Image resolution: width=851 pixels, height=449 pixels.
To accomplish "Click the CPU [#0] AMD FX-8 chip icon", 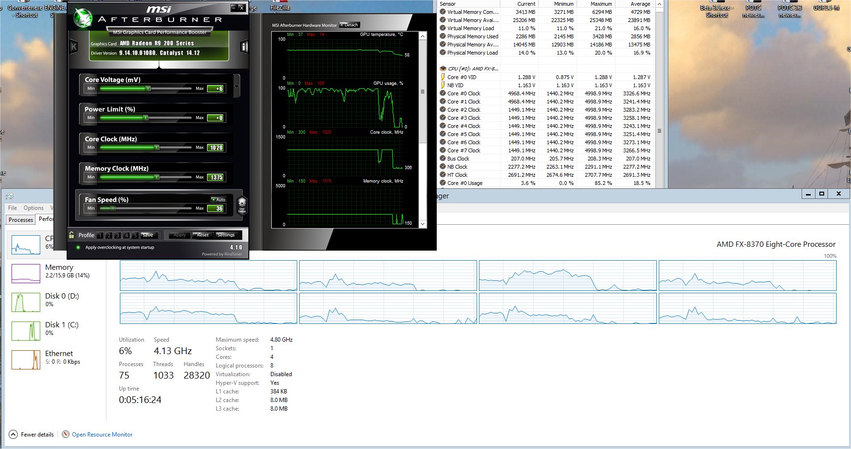I will (x=443, y=69).
